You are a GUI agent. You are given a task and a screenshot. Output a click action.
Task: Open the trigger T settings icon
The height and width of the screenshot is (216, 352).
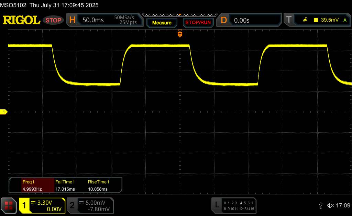(289, 20)
